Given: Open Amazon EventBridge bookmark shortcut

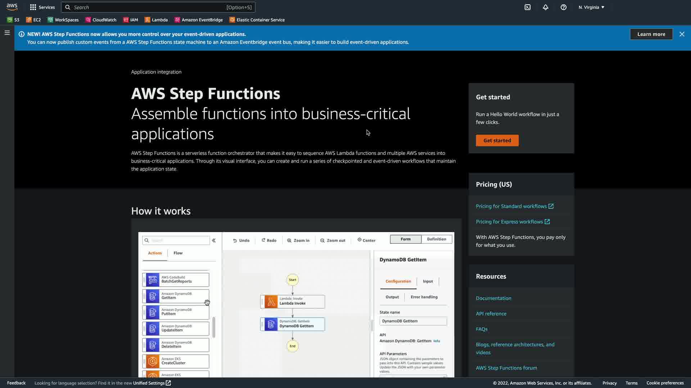Looking at the screenshot, I should click(198, 20).
